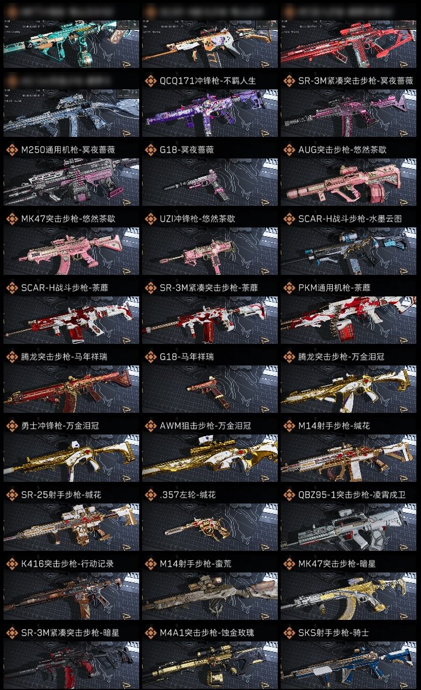The height and width of the screenshot is (690, 421).
Task: Open the purple QCQ171冲锋枪-不羁人生 gun image
Action: tap(210, 113)
